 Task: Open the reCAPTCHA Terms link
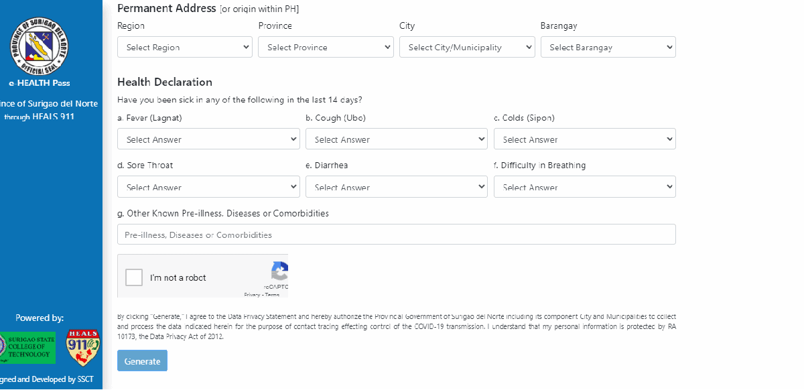click(x=273, y=295)
